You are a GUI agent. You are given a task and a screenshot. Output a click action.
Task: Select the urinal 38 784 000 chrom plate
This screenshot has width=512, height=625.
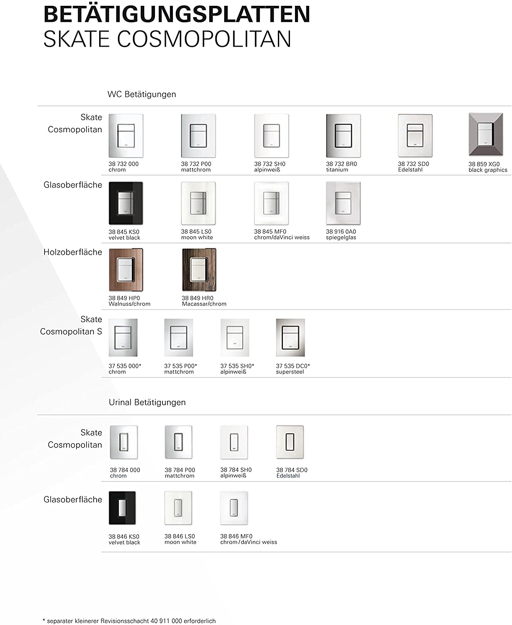click(124, 442)
